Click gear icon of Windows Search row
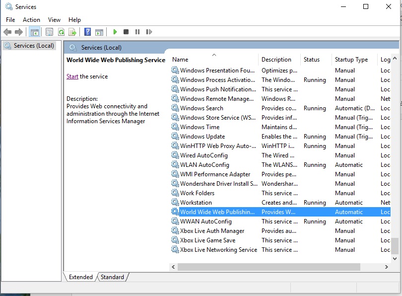 click(175, 108)
